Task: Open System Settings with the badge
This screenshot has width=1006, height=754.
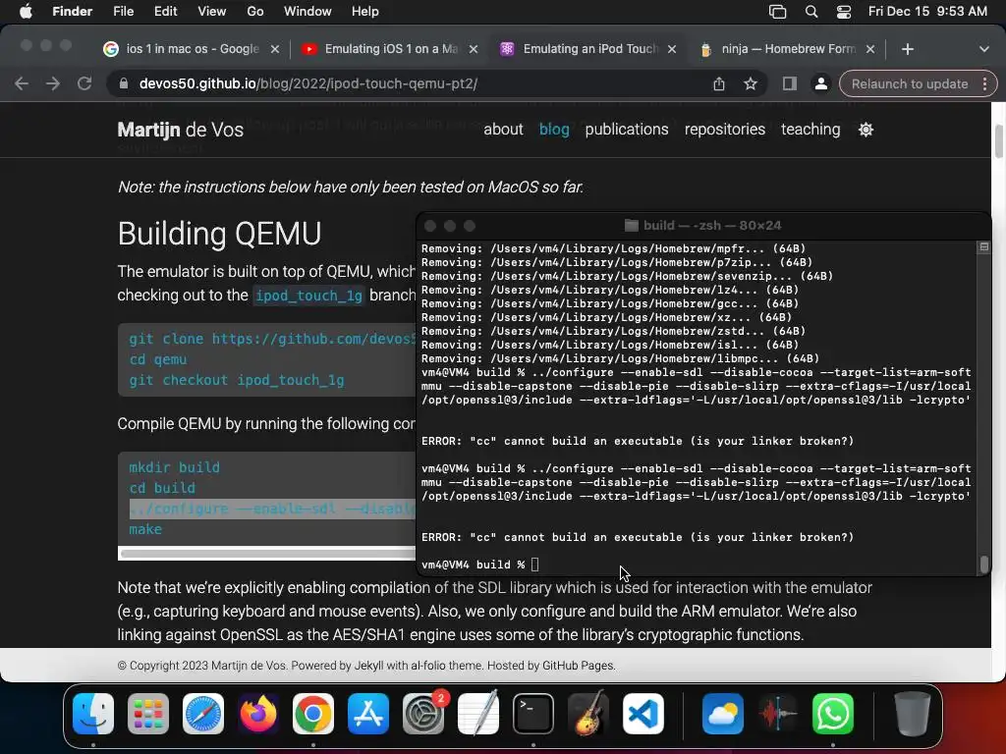Action: (x=423, y=714)
